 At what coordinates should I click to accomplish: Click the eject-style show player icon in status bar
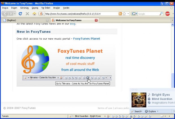click(x=139, y=116)
